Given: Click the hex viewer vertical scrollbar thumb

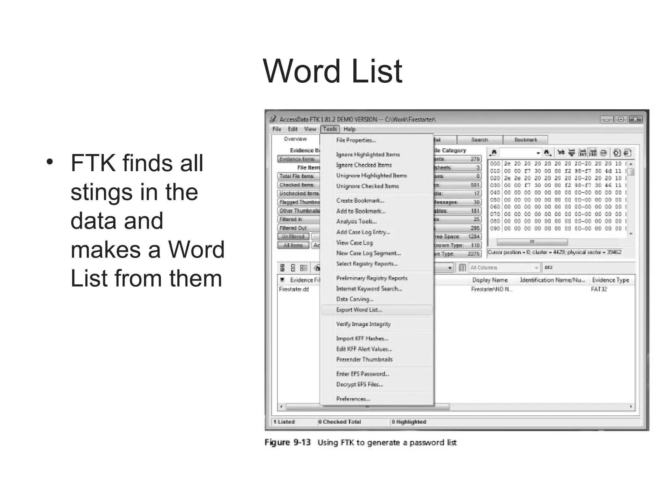Looking at the screenshot, I should [x=631, y=172].
